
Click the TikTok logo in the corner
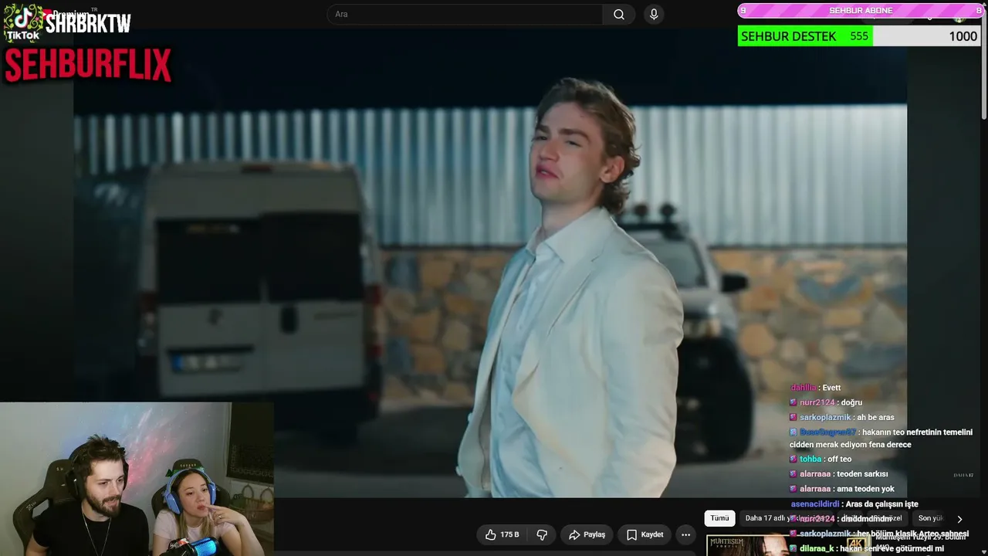(x=23, y=22)
